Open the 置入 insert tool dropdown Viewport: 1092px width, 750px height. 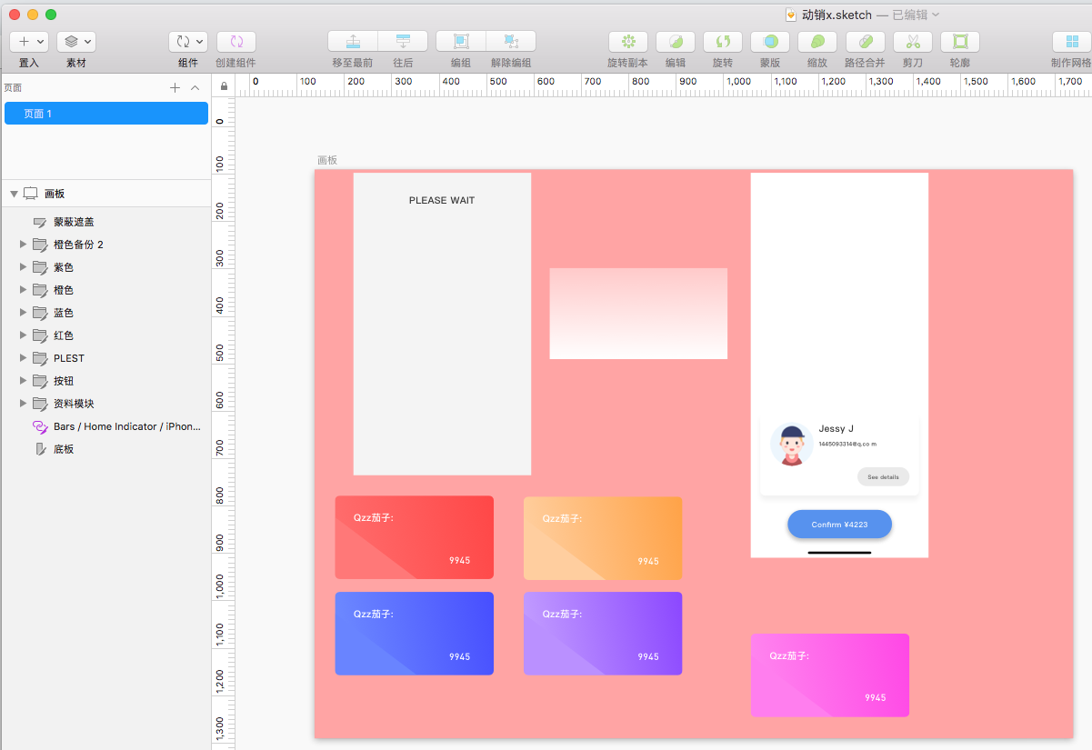click(29, 42)
